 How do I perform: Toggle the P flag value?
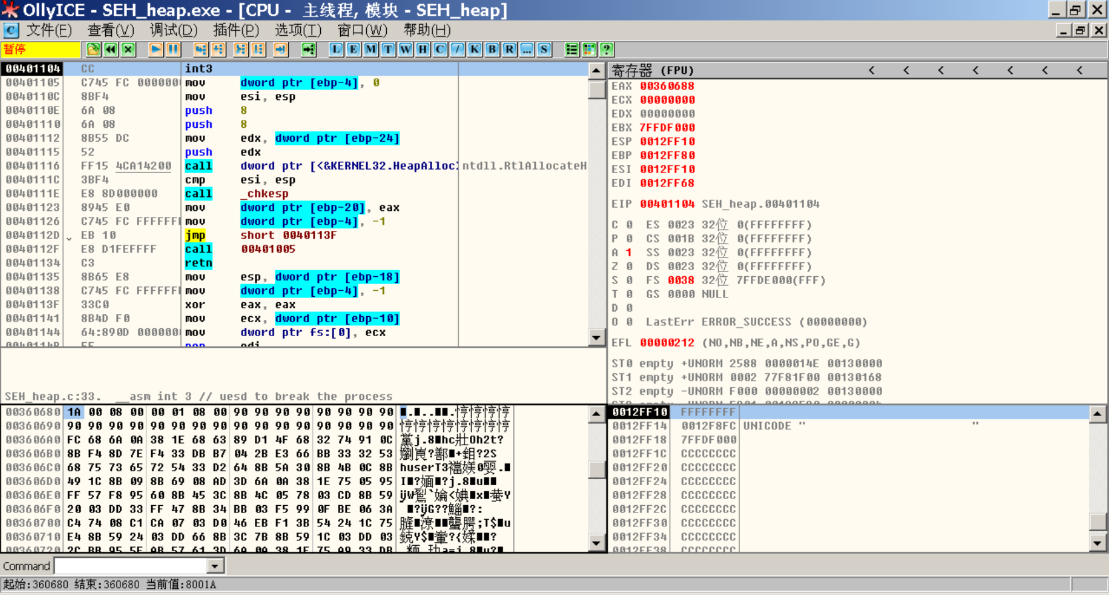coord(629,239)
